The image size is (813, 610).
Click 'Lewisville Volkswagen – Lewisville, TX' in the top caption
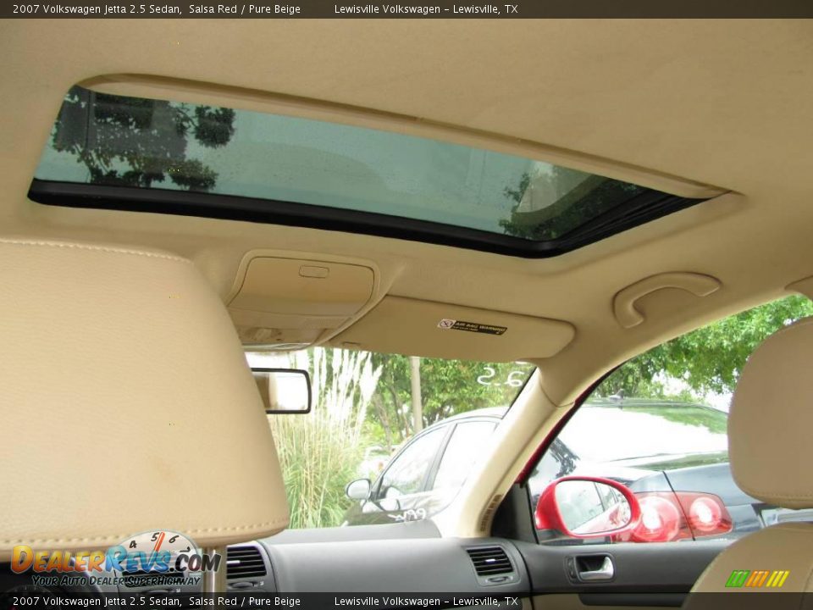pyautogui.click(x=426, y=8)
